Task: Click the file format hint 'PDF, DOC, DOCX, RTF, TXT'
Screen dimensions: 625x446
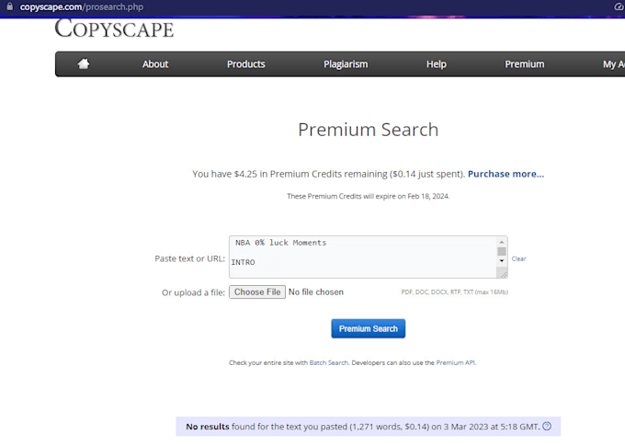Action: point(454,292)
